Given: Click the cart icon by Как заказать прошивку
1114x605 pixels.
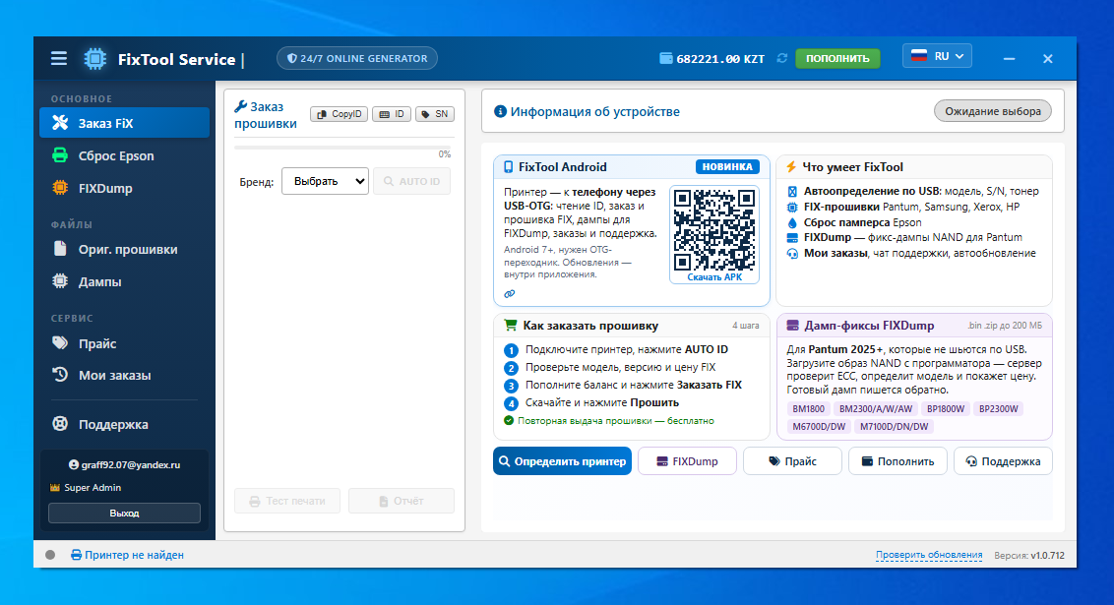Looking at the screenshot, I should click(x=510, y=326).
